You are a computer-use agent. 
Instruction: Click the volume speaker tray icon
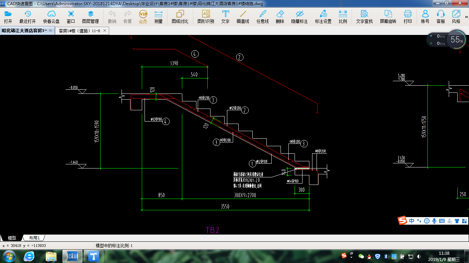419,256
